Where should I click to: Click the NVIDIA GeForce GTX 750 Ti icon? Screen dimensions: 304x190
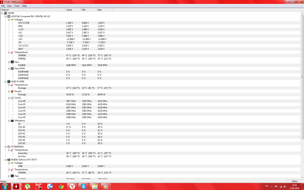9,160
